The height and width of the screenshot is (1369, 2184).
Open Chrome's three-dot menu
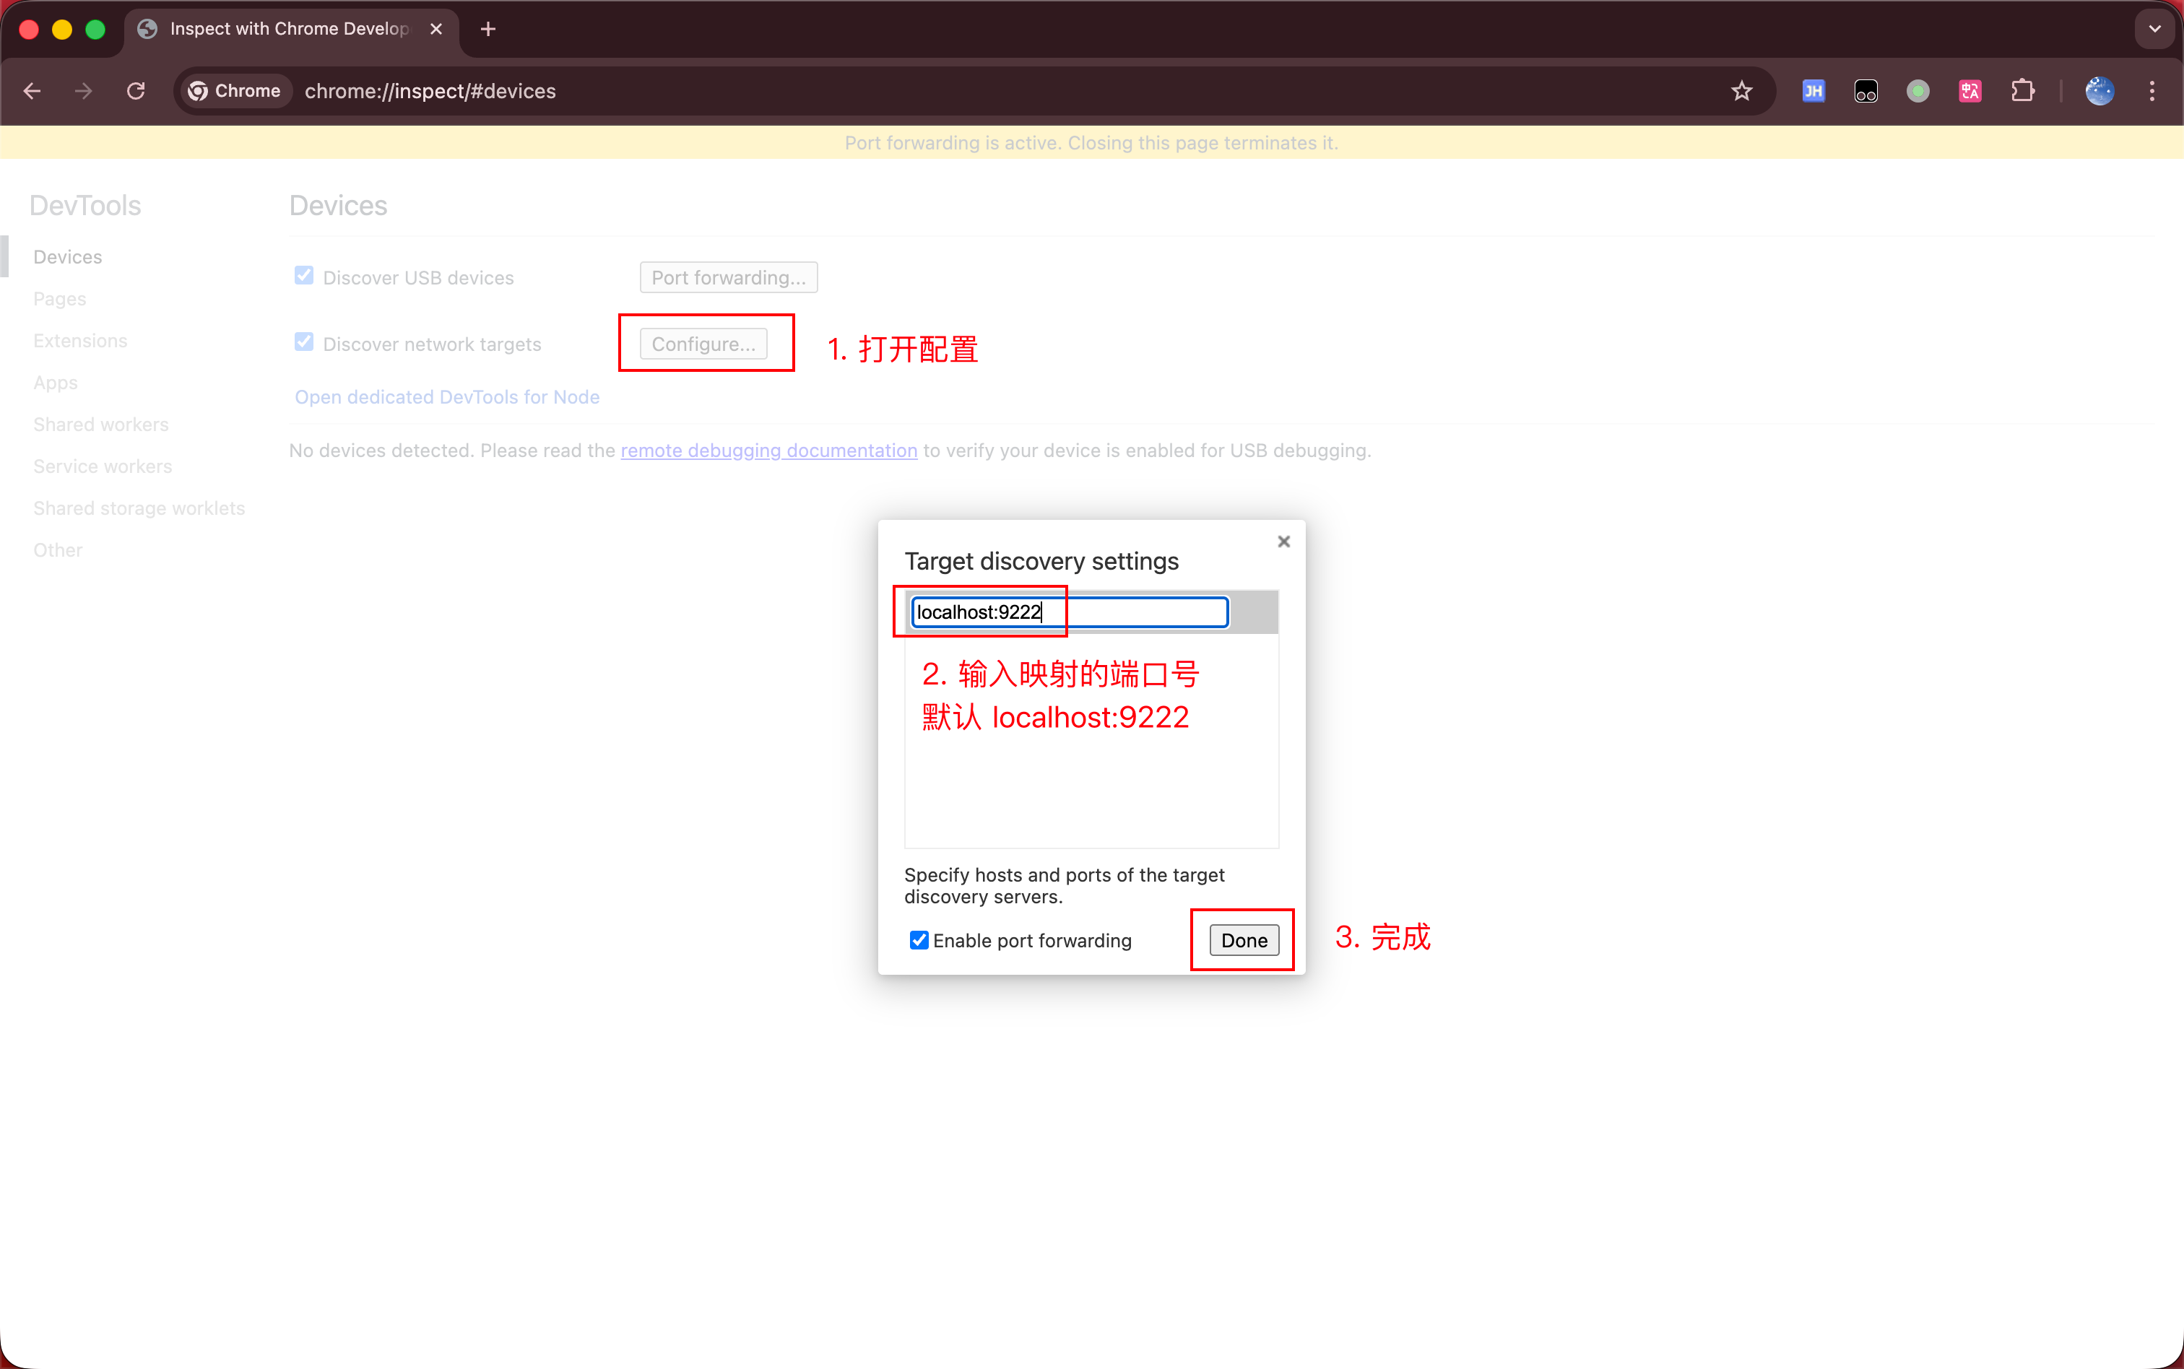2151,90
